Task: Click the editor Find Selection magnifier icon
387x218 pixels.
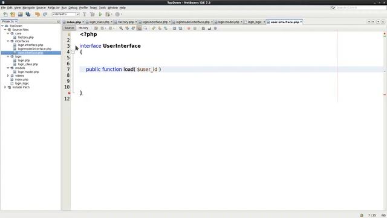Action: [x=121, y=28]
